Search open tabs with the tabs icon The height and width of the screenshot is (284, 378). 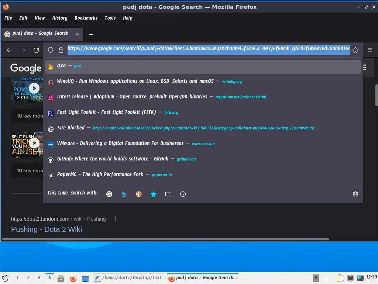coord(168,194)
